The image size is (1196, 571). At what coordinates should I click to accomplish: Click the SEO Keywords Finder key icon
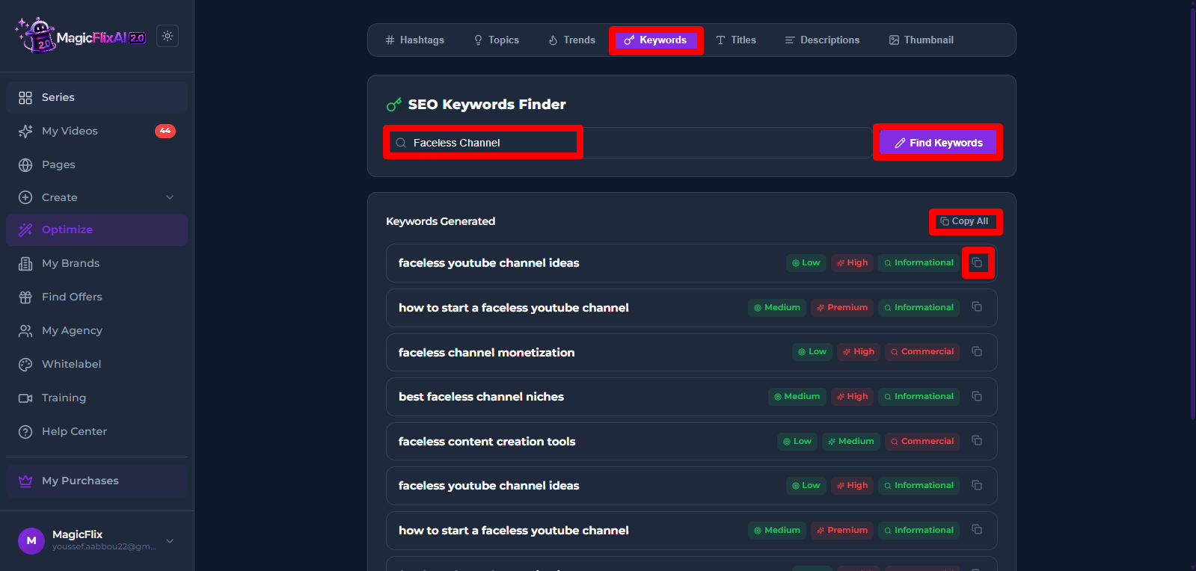pos(394,105)
